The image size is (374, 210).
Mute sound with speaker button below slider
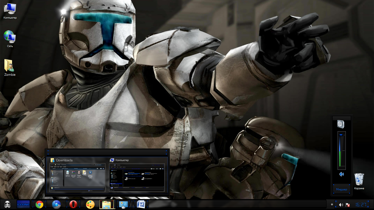click(341, 174)
